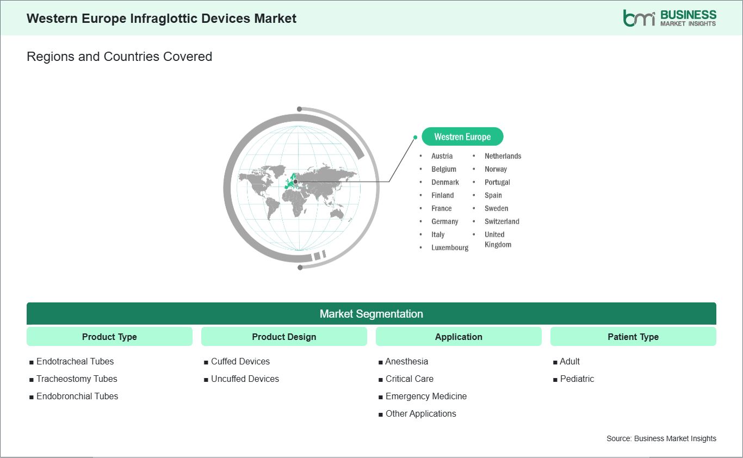Click Luxembourg in the country list
743x458 pixels.
pos(450,247)
